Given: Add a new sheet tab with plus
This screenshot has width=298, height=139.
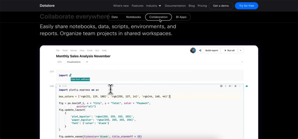Looking at the screenshot, I should [87, 62].
